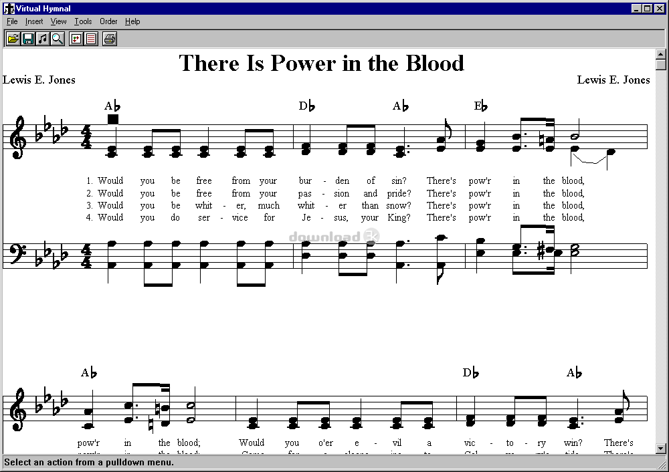Click verse 3 word 'snow?'
The width and height of the screenshot is (669, 472).
399,205
